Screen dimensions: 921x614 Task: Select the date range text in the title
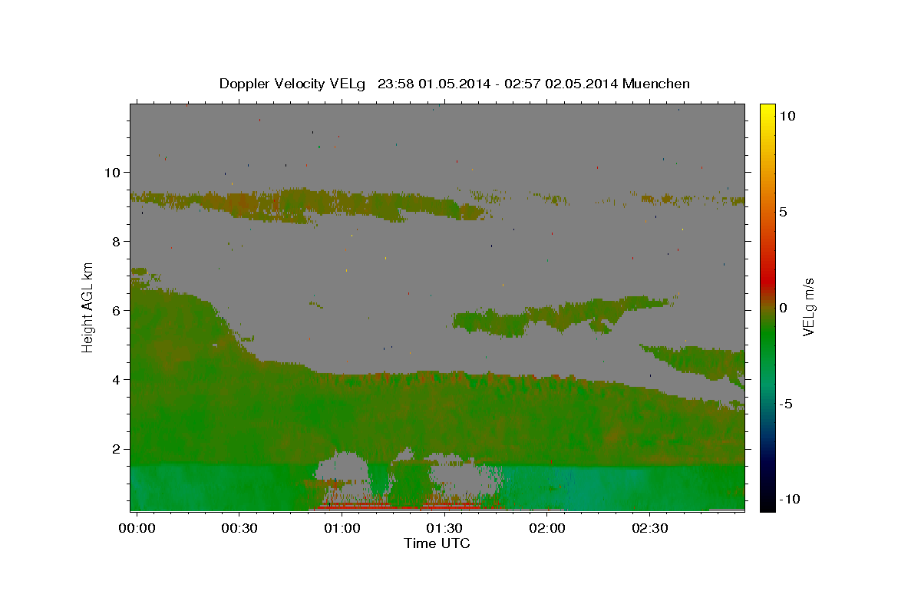click(498, 84)
